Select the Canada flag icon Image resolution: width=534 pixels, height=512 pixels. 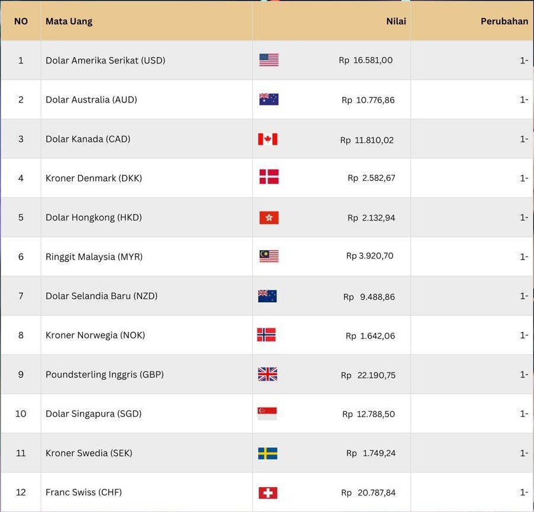click(x=268, y=139)
